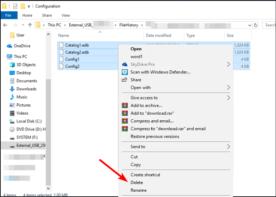
Task: Select External_USB drive in navigation pane
Action: pyautogui.click(x=23, y=146)
